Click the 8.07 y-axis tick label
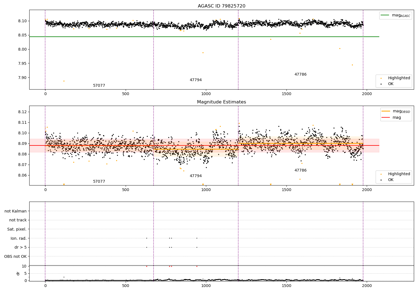Viewport: 418px width, 292px height. (22, 165)
